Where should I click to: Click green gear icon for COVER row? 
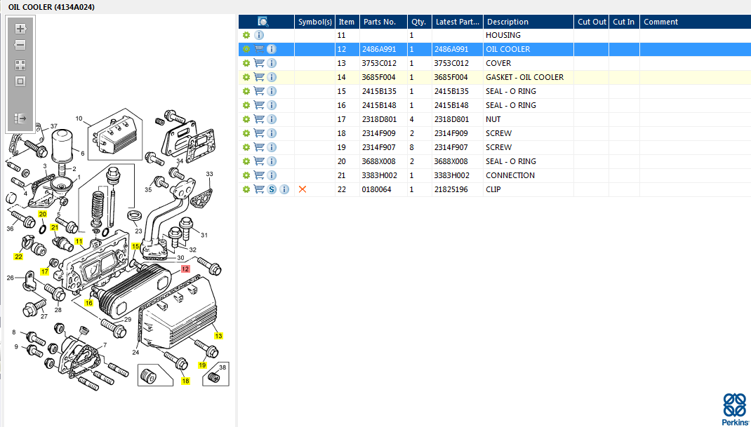[x=246, y=63]
